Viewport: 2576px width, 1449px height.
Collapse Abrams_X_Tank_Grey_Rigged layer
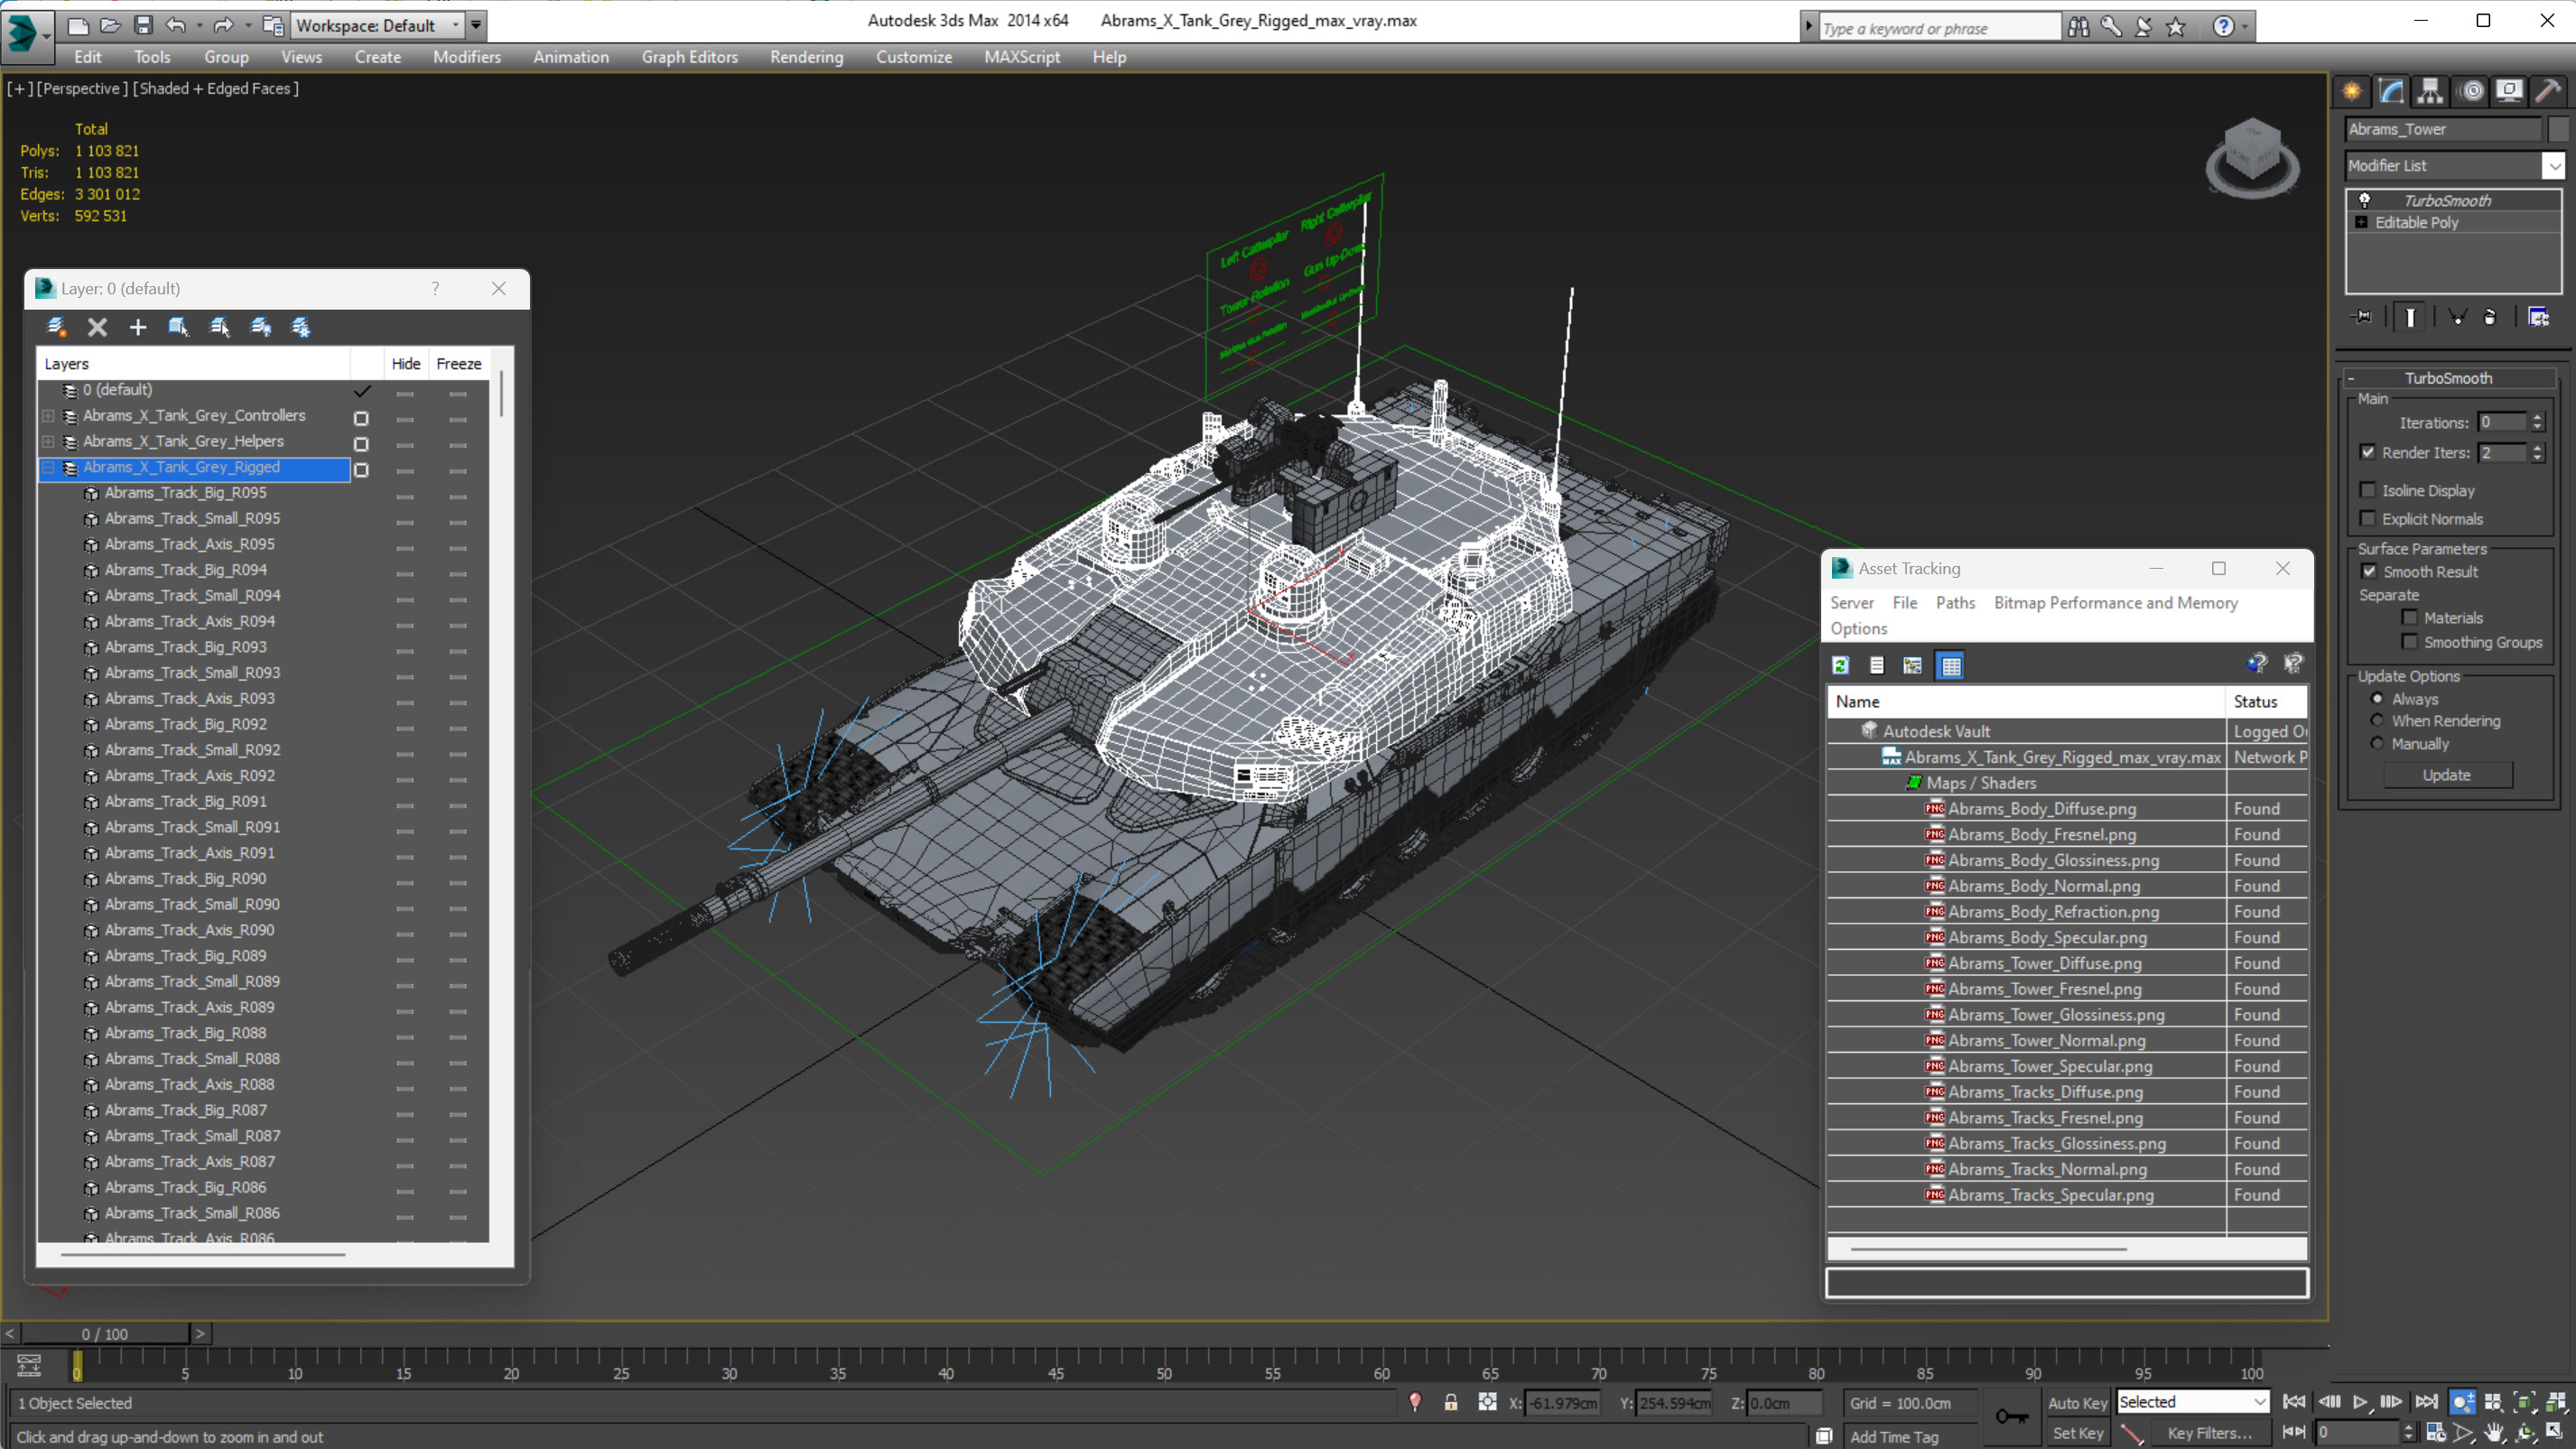point(48,467)
